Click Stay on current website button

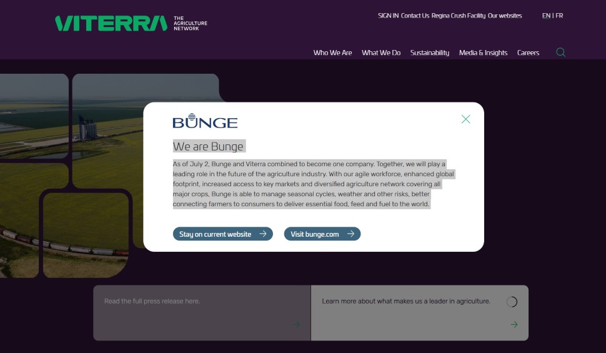222,234
